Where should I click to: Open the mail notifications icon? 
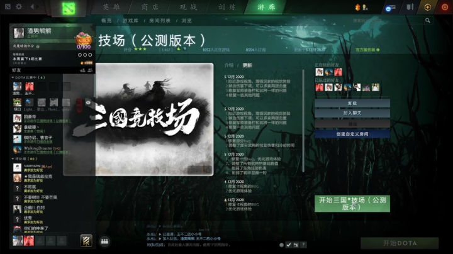tap(390, 8)
